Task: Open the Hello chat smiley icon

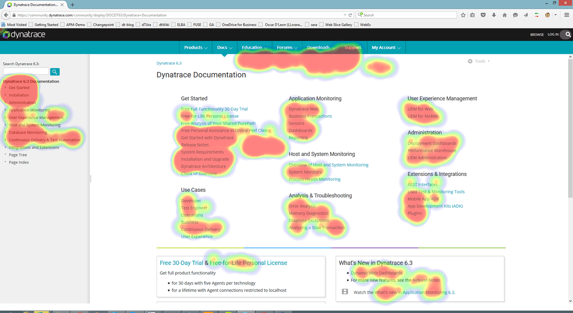Action: pyautogui.click(x=515, y=15)
